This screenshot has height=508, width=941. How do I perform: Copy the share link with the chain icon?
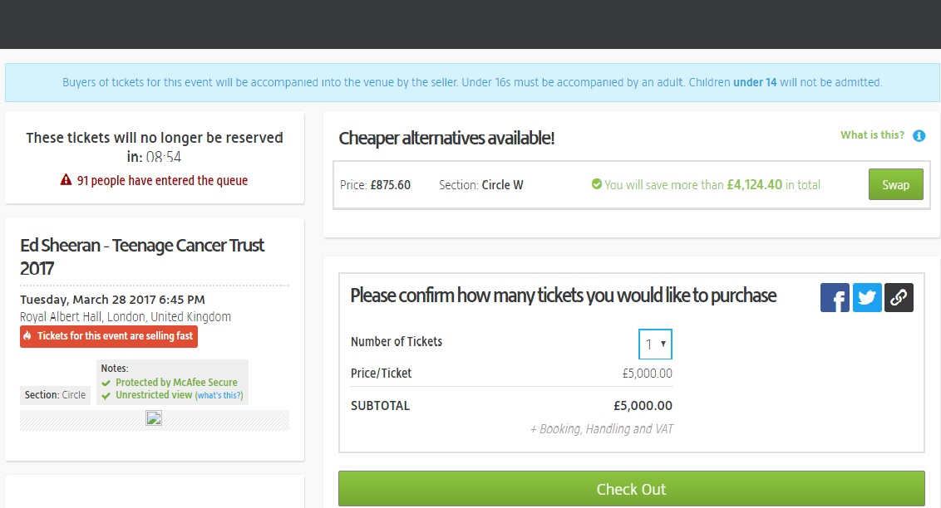click(x=899, y=298)
